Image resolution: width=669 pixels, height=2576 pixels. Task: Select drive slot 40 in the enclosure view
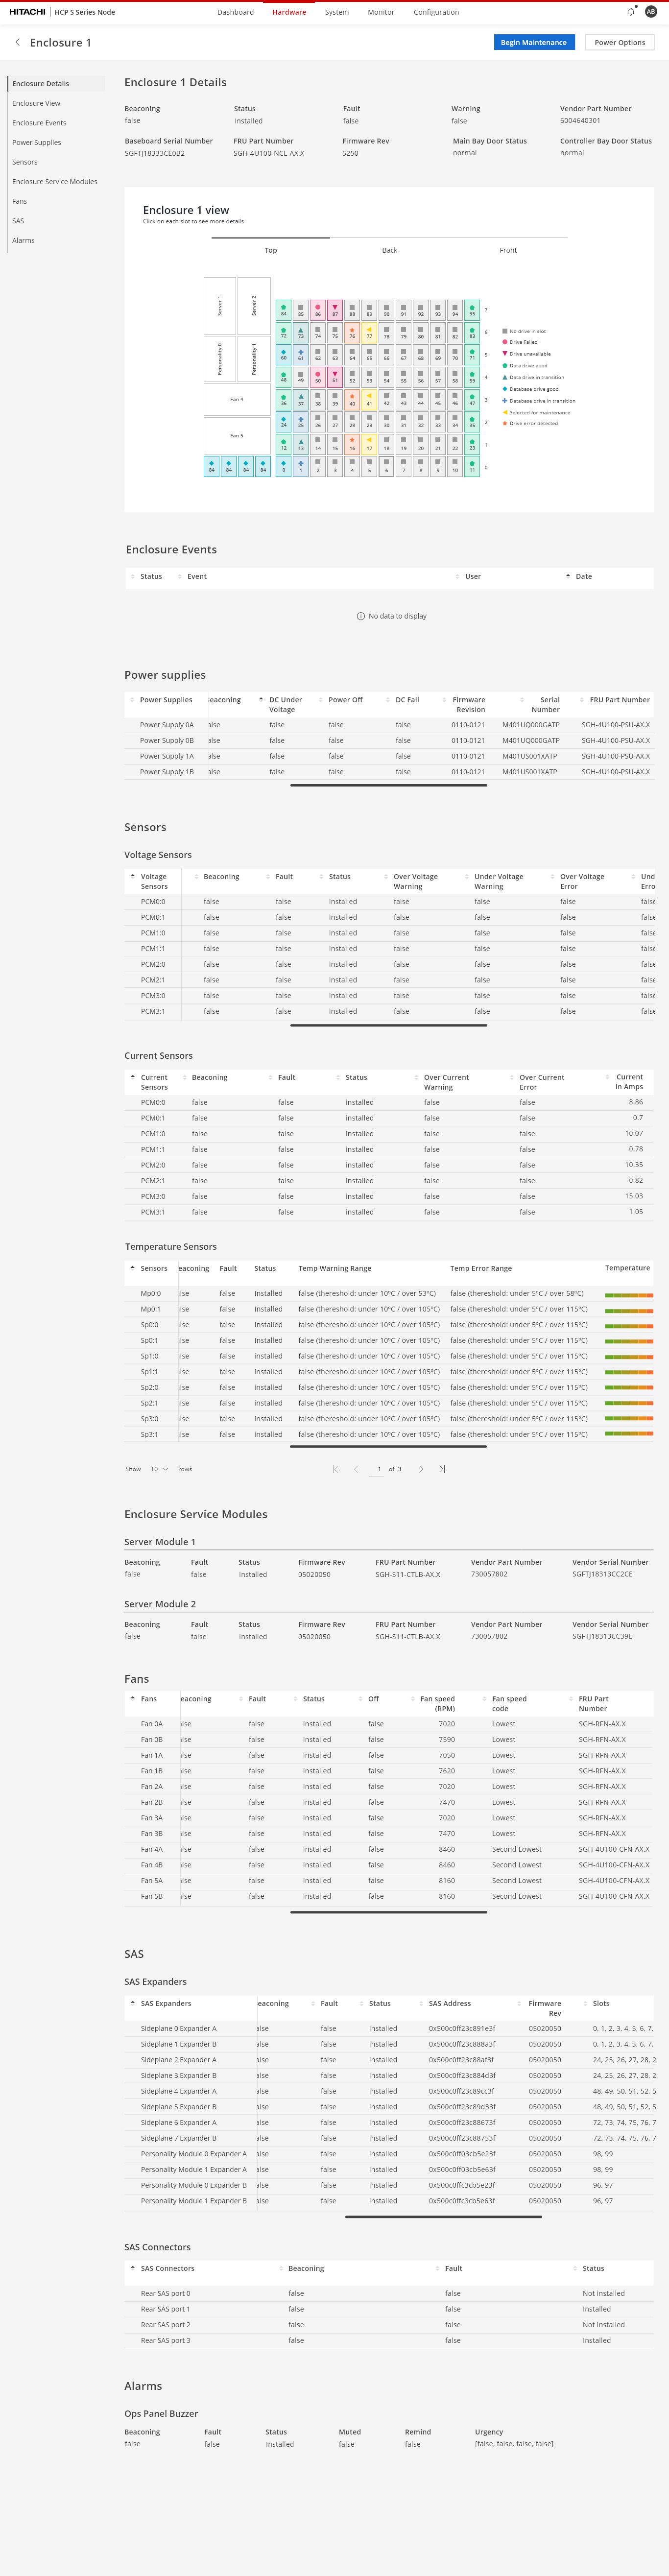point(352,399)
